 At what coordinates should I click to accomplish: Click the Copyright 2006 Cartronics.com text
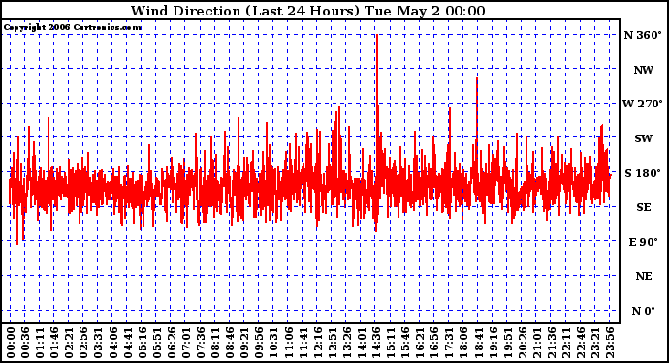click(73, 28)
